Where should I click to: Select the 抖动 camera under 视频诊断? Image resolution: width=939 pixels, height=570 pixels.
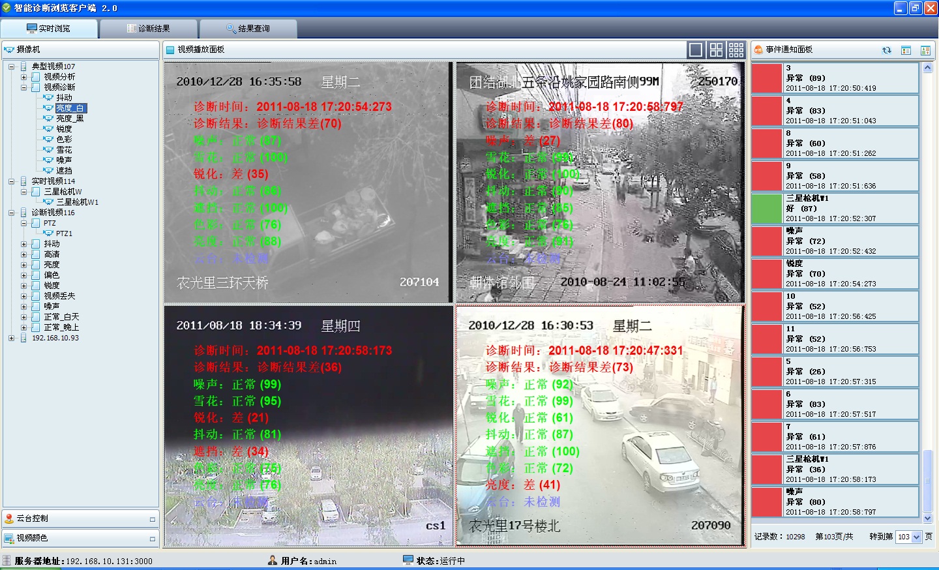[x=64, y=98]
